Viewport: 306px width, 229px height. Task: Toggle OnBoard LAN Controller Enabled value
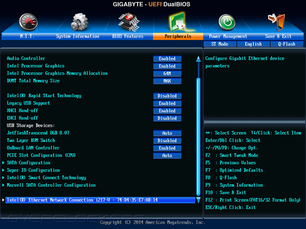click(167, 148)
